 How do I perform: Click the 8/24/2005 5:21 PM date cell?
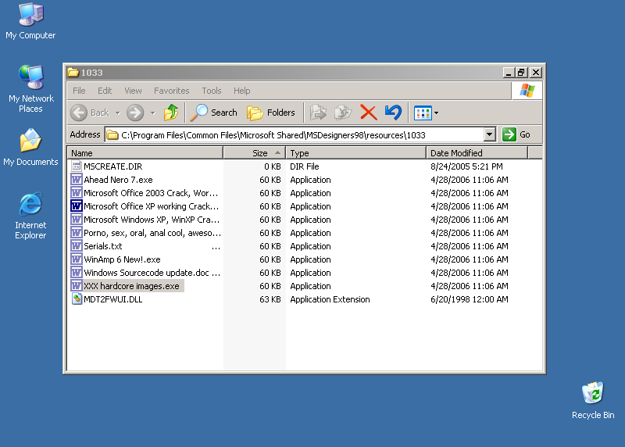(x=466, y=166)
